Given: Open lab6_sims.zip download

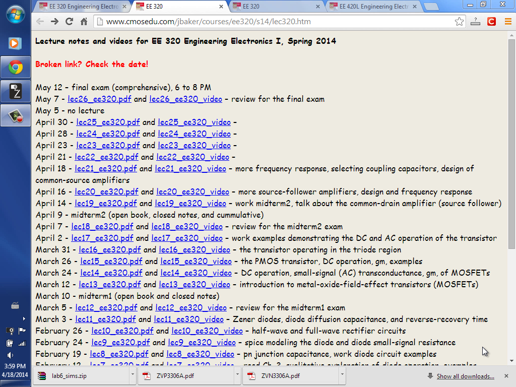Looking at the screenshot, I should (82, 376).
